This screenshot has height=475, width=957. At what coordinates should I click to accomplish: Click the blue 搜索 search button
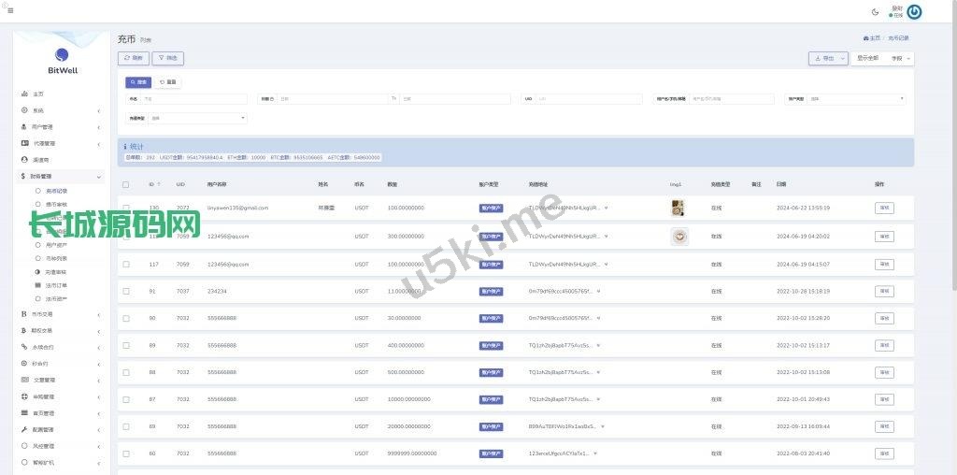click(x=138, y=82)
